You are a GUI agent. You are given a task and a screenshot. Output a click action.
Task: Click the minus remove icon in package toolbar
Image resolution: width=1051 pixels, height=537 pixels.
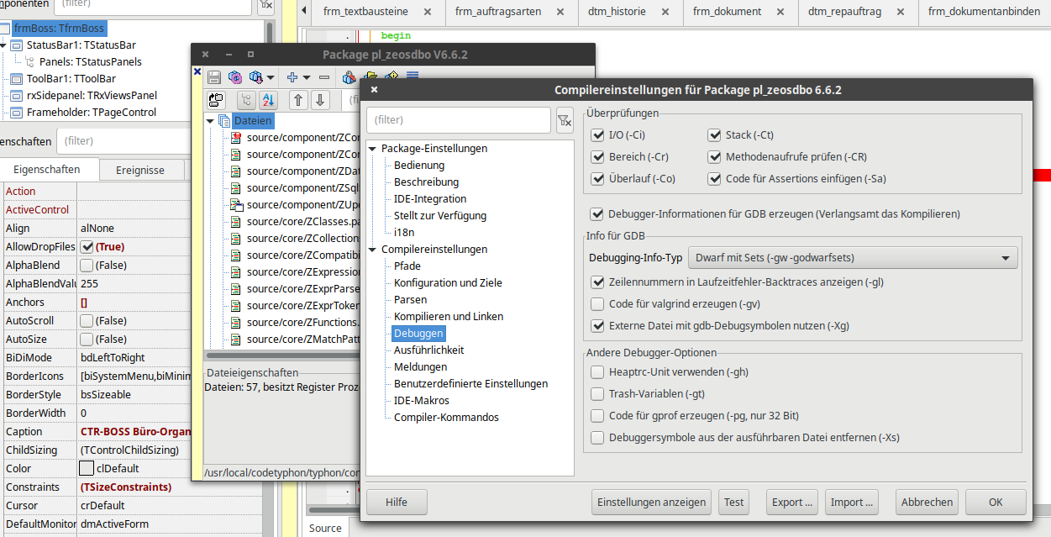point(324,77)
